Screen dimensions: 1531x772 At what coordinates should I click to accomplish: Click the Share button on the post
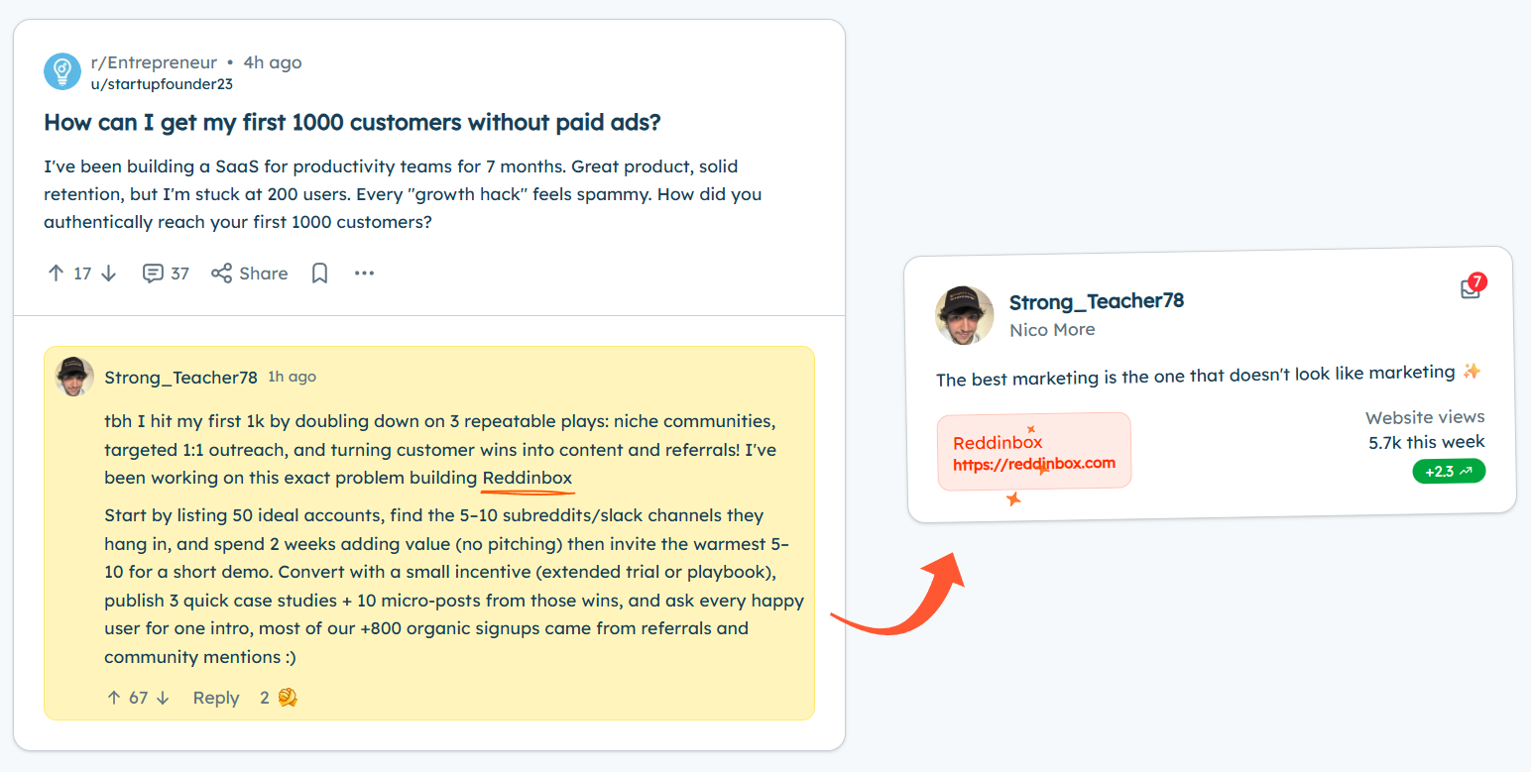[250, 274]
